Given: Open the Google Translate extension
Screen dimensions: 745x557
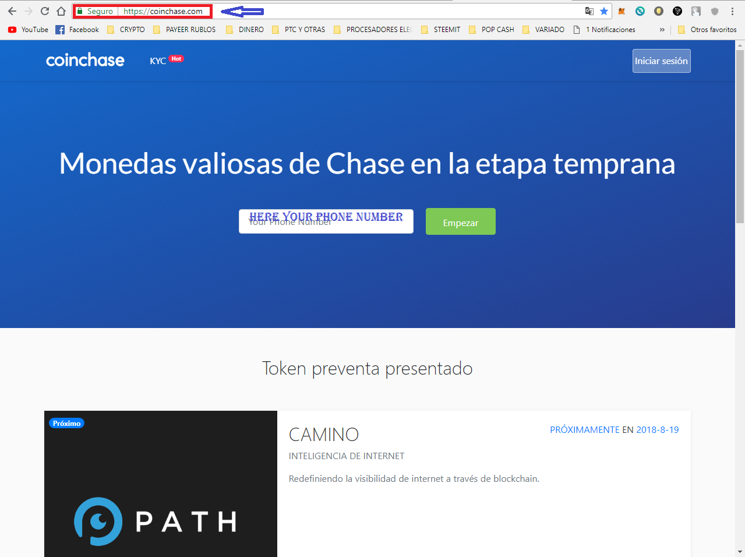Looking at the screenshot, I should (589, 11).
